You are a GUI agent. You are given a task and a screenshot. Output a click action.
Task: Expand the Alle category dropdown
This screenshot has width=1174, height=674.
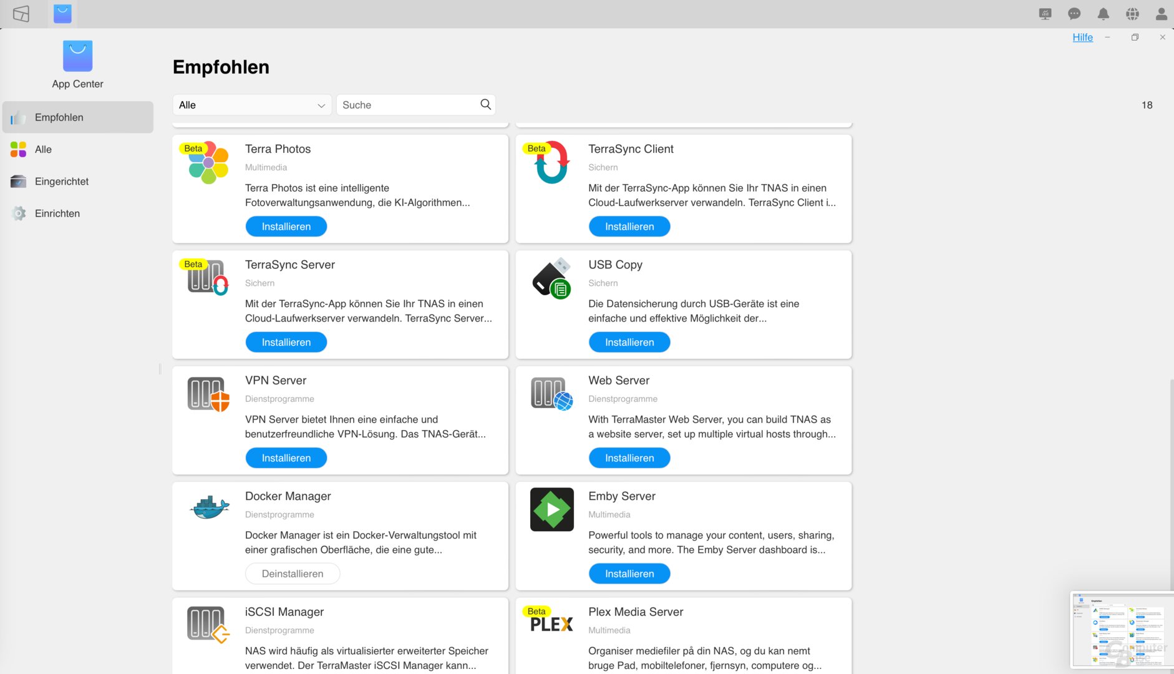[x=252, y=105]
